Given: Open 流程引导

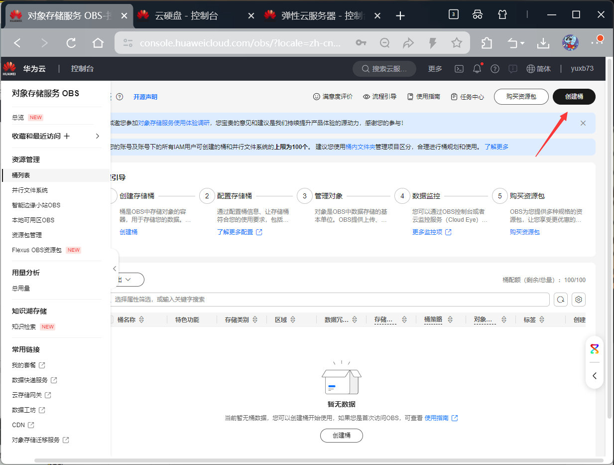Looking at the screenshot, I should pyautogui.click(x=379, y=97).
